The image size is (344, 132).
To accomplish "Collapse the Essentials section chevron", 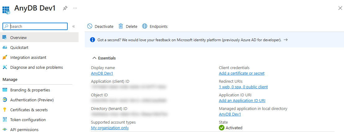I will [94, 58].
